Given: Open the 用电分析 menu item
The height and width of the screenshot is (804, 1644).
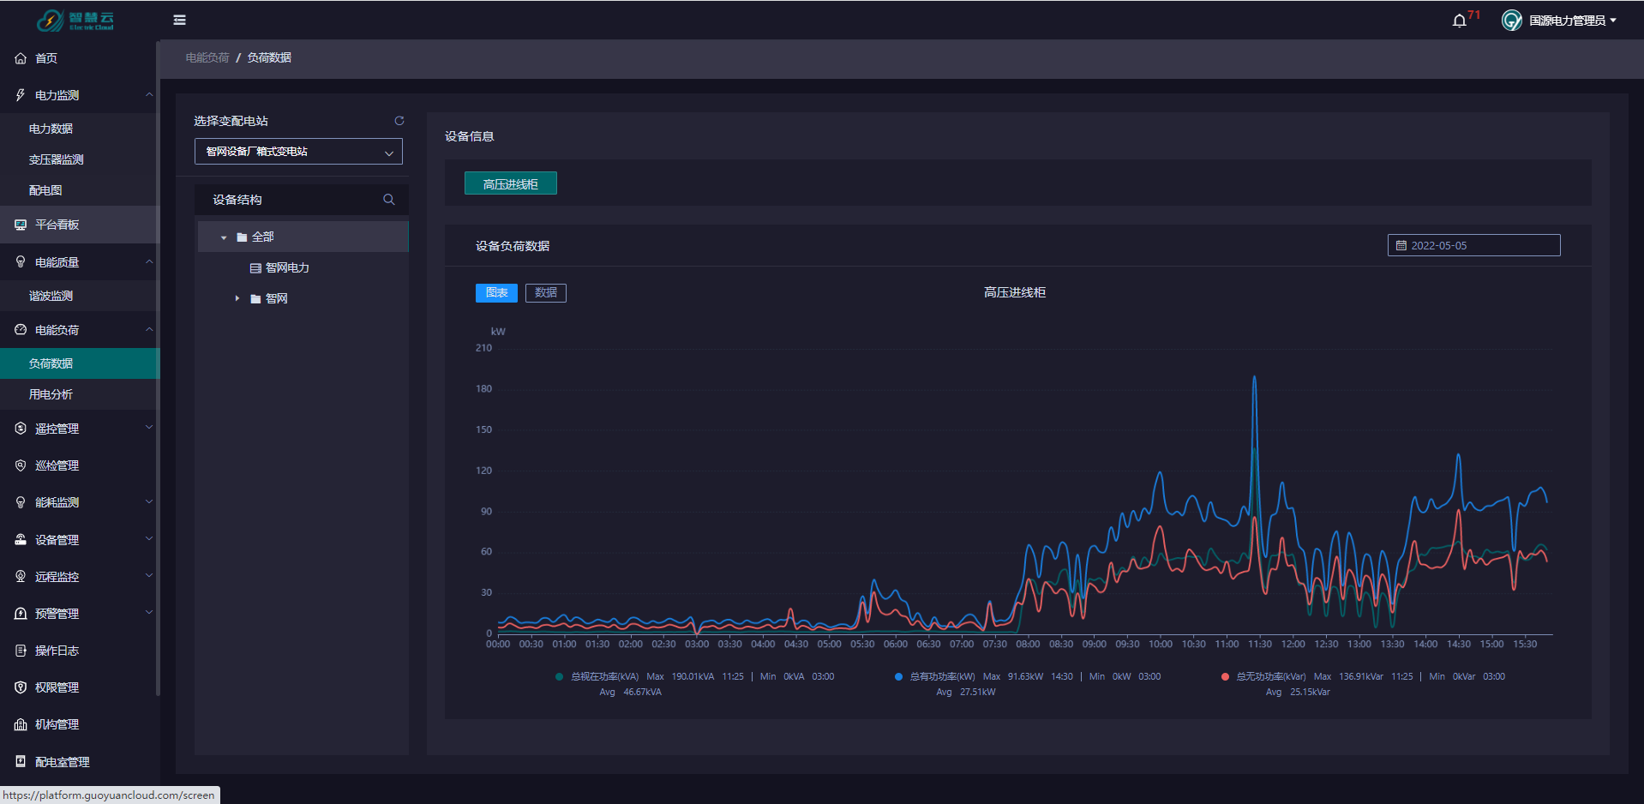Looking at the screenshot, I should tap(80, 394).
